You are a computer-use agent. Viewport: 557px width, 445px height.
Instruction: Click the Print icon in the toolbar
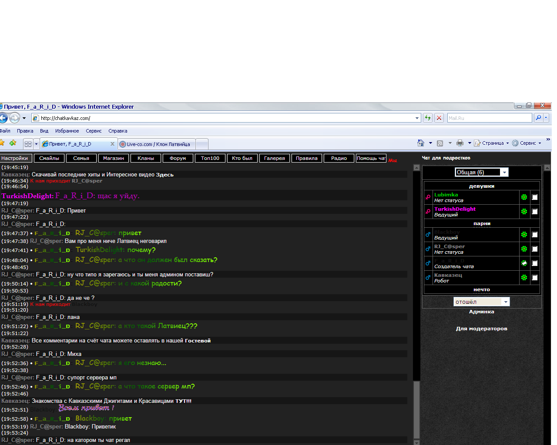click(x=460, y=143)
